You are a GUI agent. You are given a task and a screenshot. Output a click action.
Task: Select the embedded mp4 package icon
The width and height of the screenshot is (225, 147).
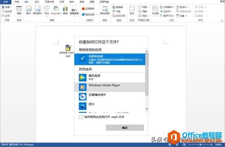pyautogui.click(x=68, y=48)
